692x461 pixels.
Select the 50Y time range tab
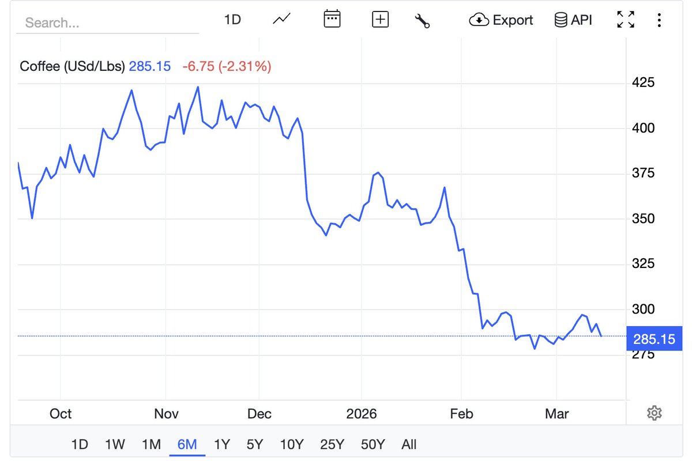(x=373, y=444)
